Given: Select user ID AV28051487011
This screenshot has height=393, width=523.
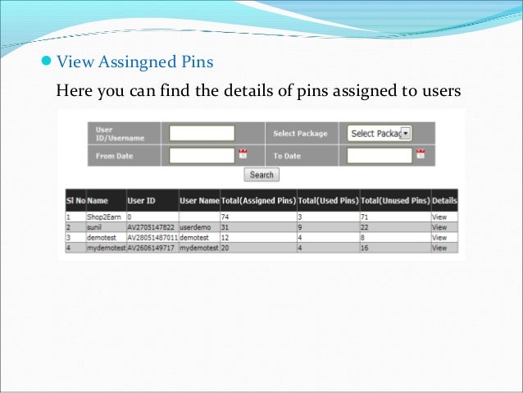Looking at the screenshot, I should (152, 238).
